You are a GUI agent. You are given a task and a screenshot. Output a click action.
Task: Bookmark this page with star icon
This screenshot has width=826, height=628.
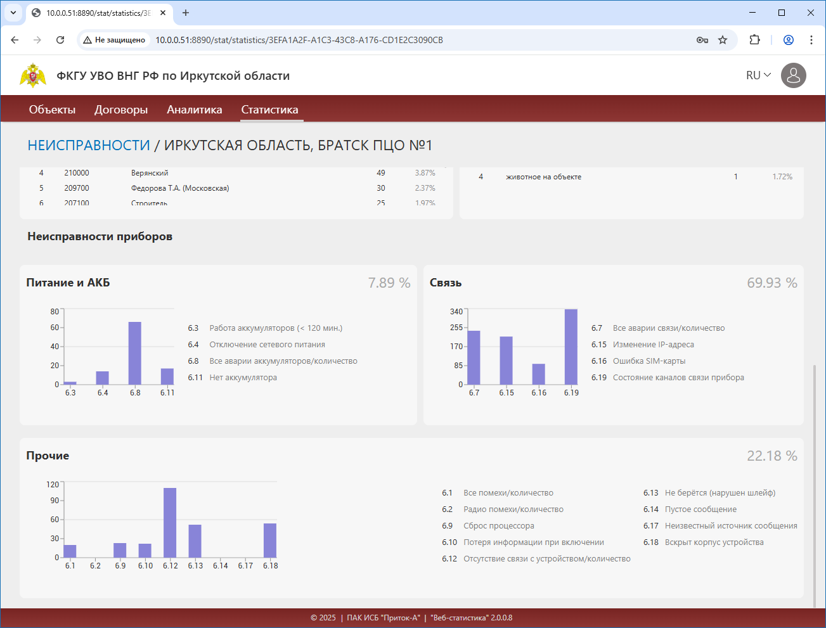click(723, 40)
